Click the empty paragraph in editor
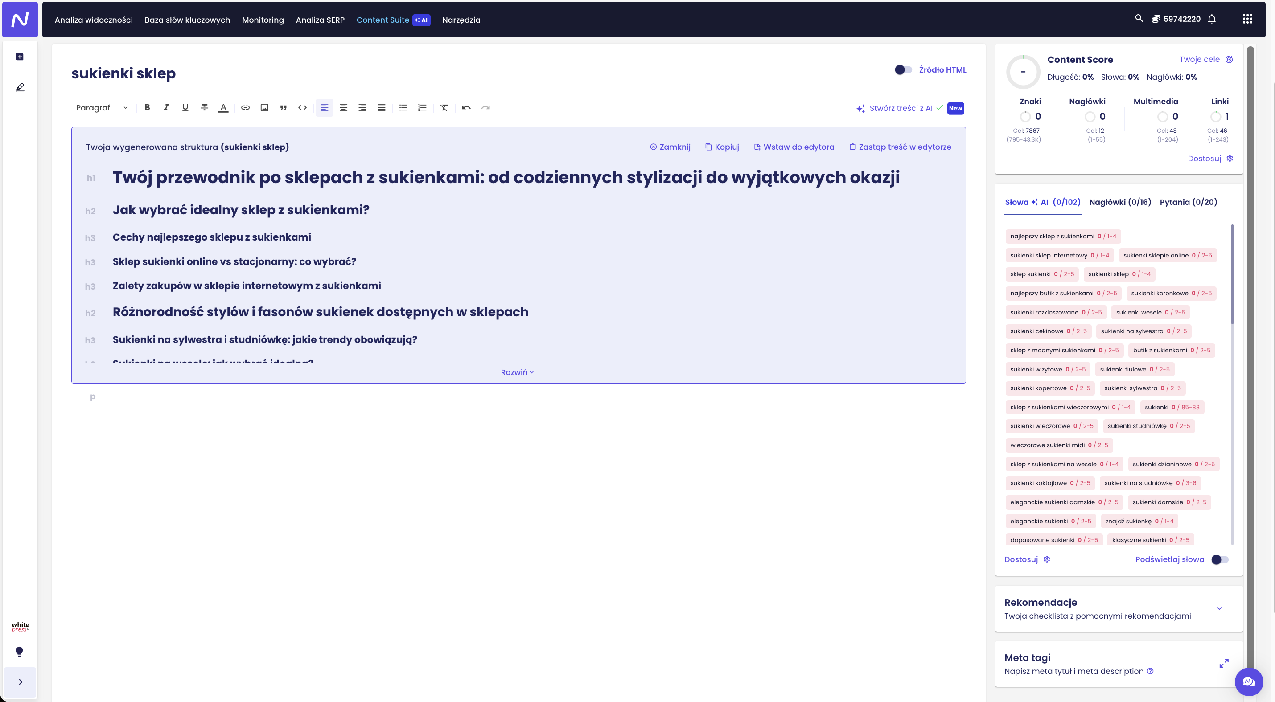 (x=518, y=397)
